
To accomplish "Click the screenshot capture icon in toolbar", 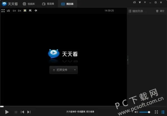I will point(30,10).
